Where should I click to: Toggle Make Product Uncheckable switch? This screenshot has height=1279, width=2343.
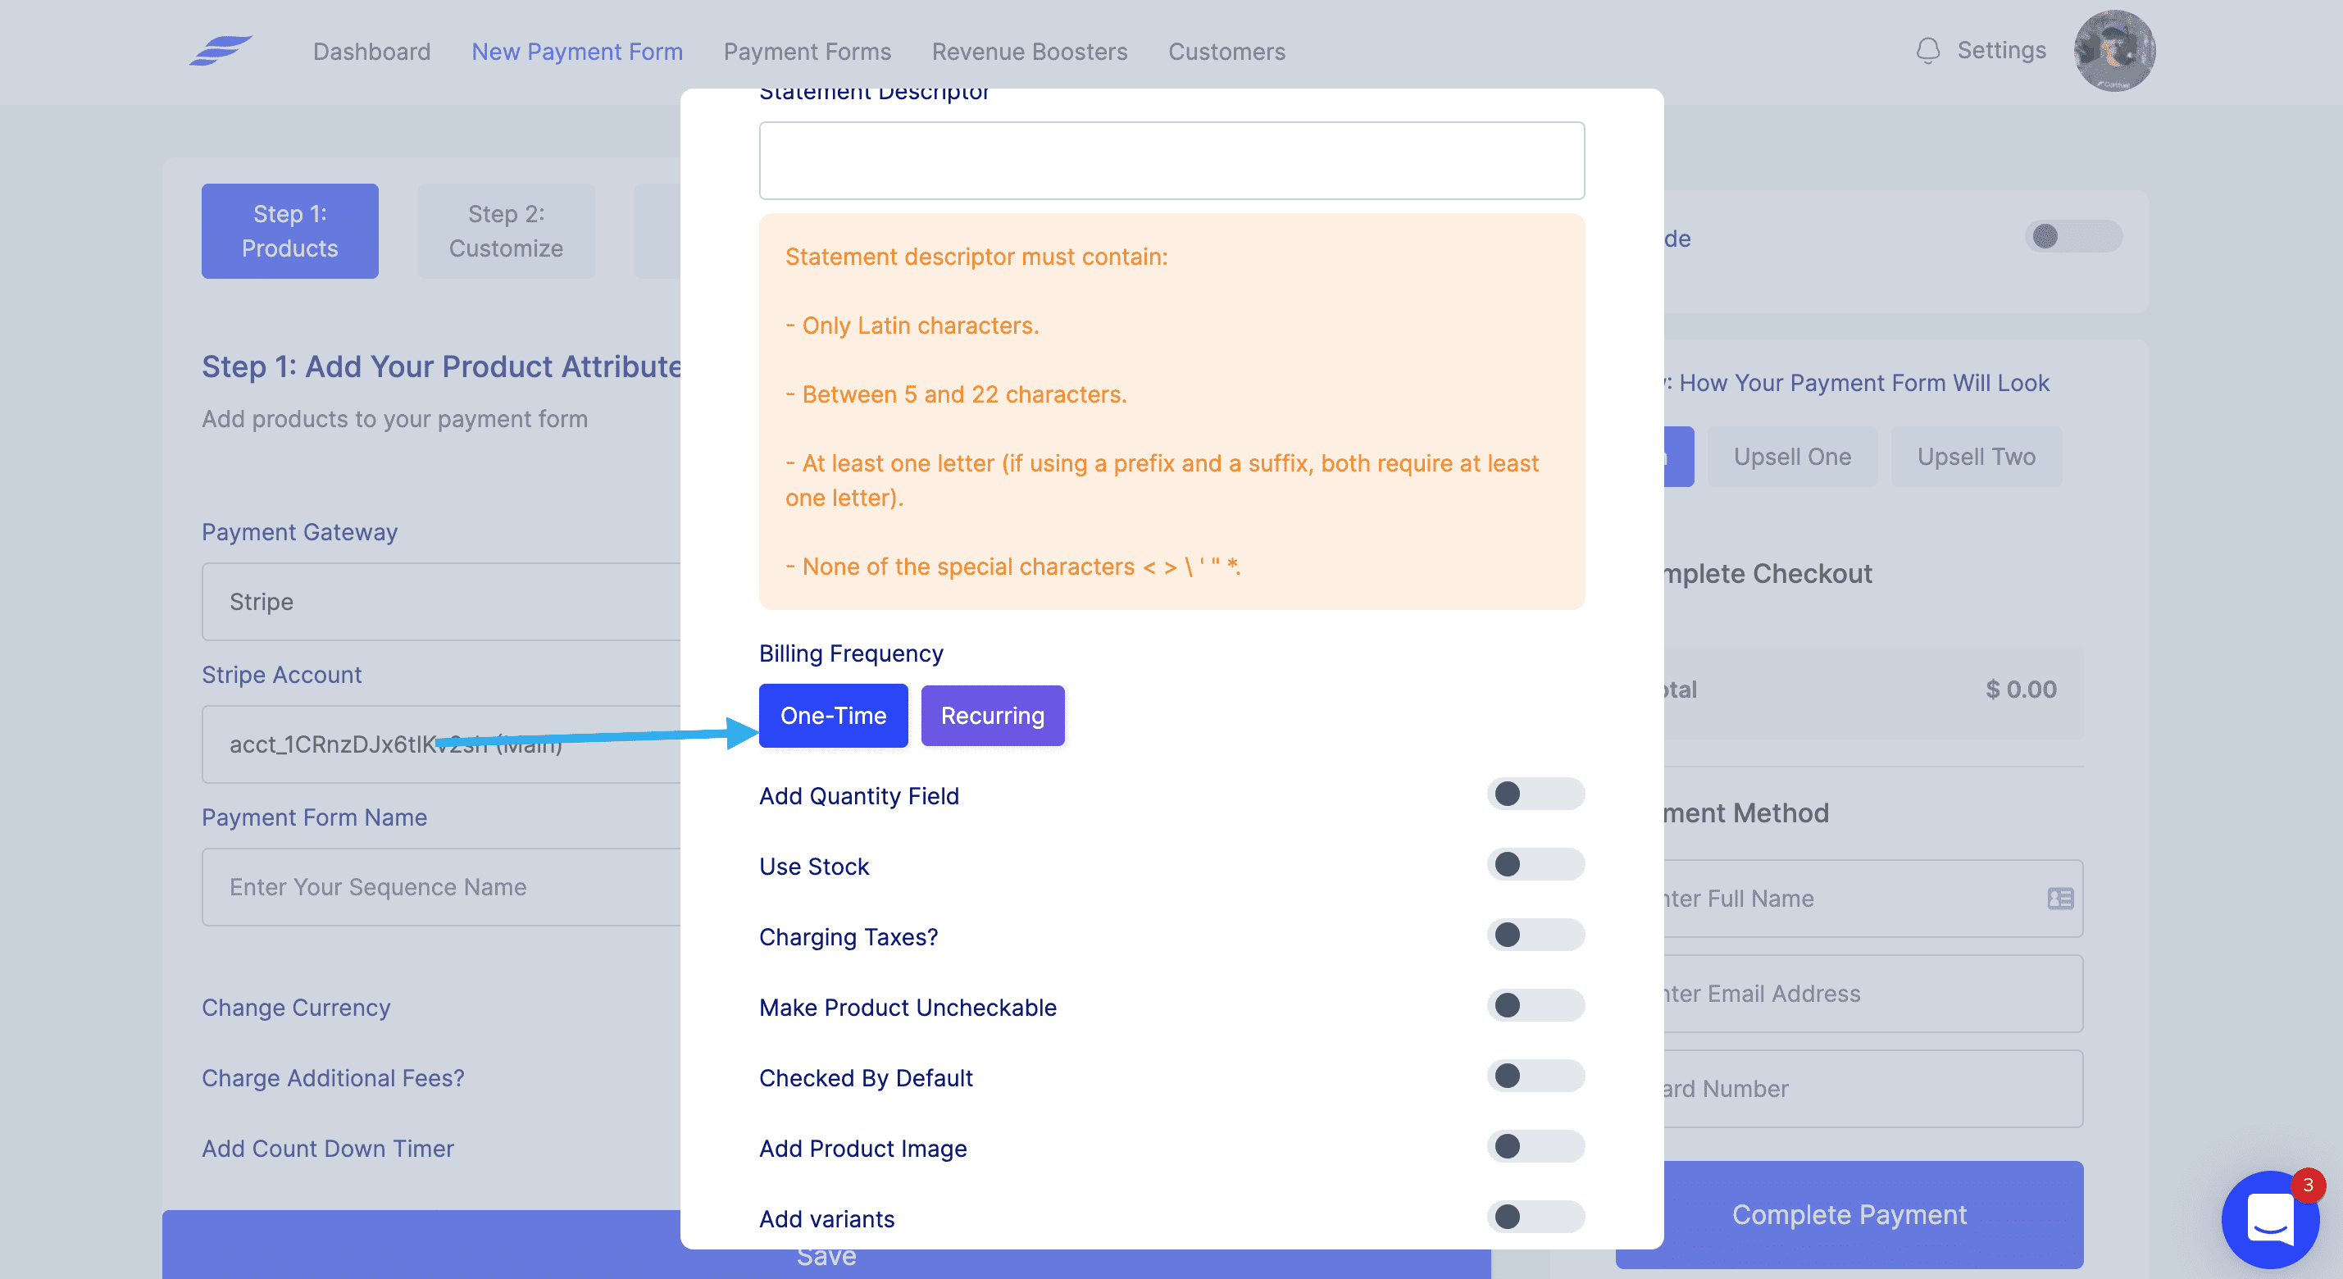[1535, 1005]
